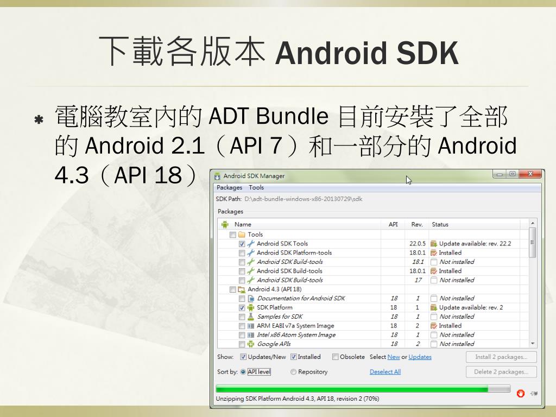The image size is (556, 417).
Task: Check the Android 4.3 (API 18) group checkbox
Action: tap(232, 290)
